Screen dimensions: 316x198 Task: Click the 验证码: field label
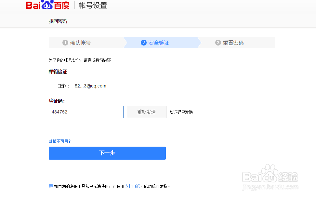tap(57, 101)
